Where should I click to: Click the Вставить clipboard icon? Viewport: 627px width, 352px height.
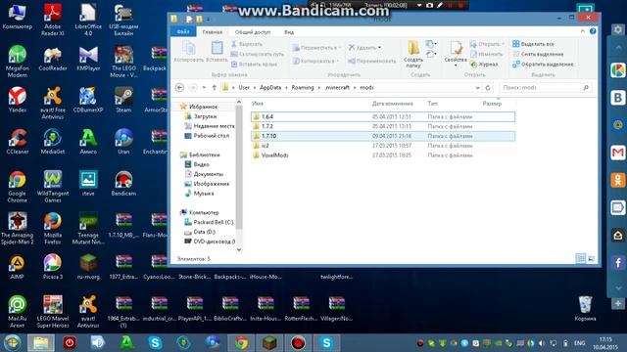tap(217, 52)
